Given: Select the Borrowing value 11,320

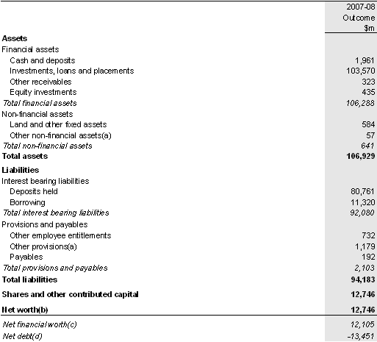Looking at the screenshot, I should (363, 202).
